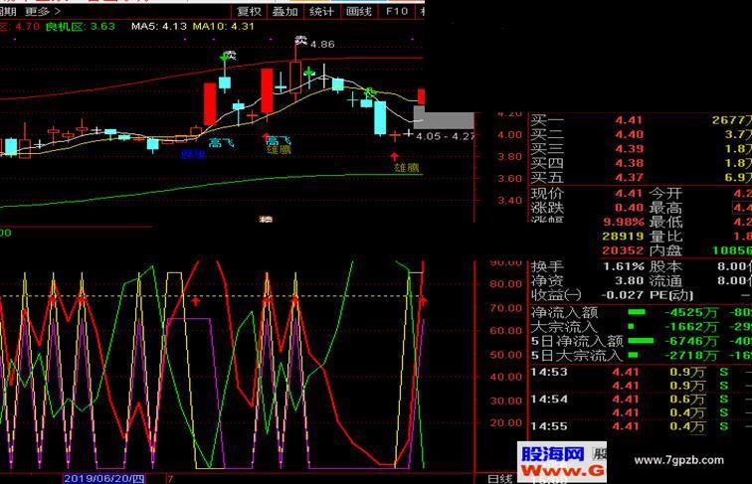The height and width of the screenshot is (484, 752).
Task: Click the 现价 current price 4.41
Action: click(x=629, y=194)
